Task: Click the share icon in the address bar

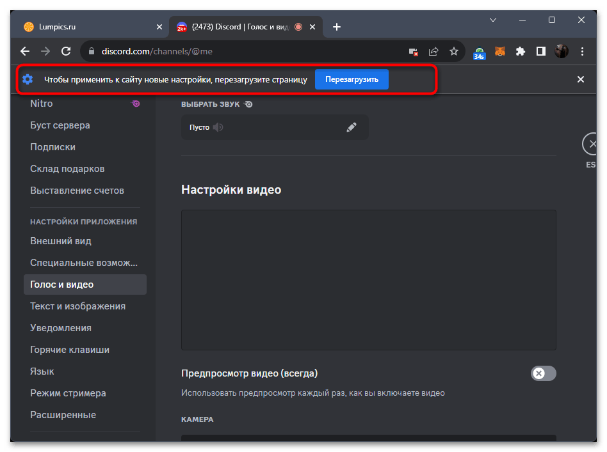Action: click(433, 51)
